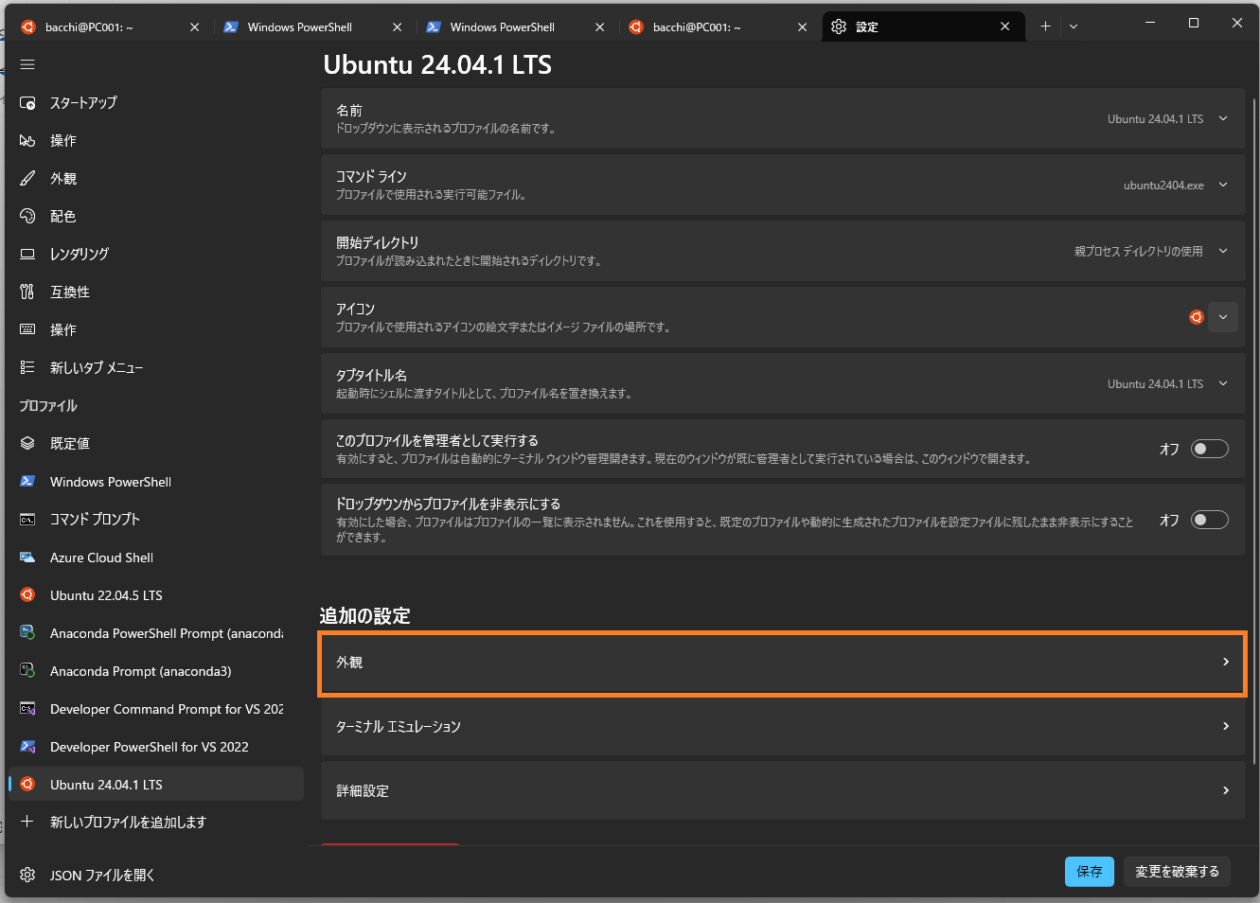Select the Ubuntu 22.04.5 LTS profile
Screen dimensions: 1260x903
[106, 595]
